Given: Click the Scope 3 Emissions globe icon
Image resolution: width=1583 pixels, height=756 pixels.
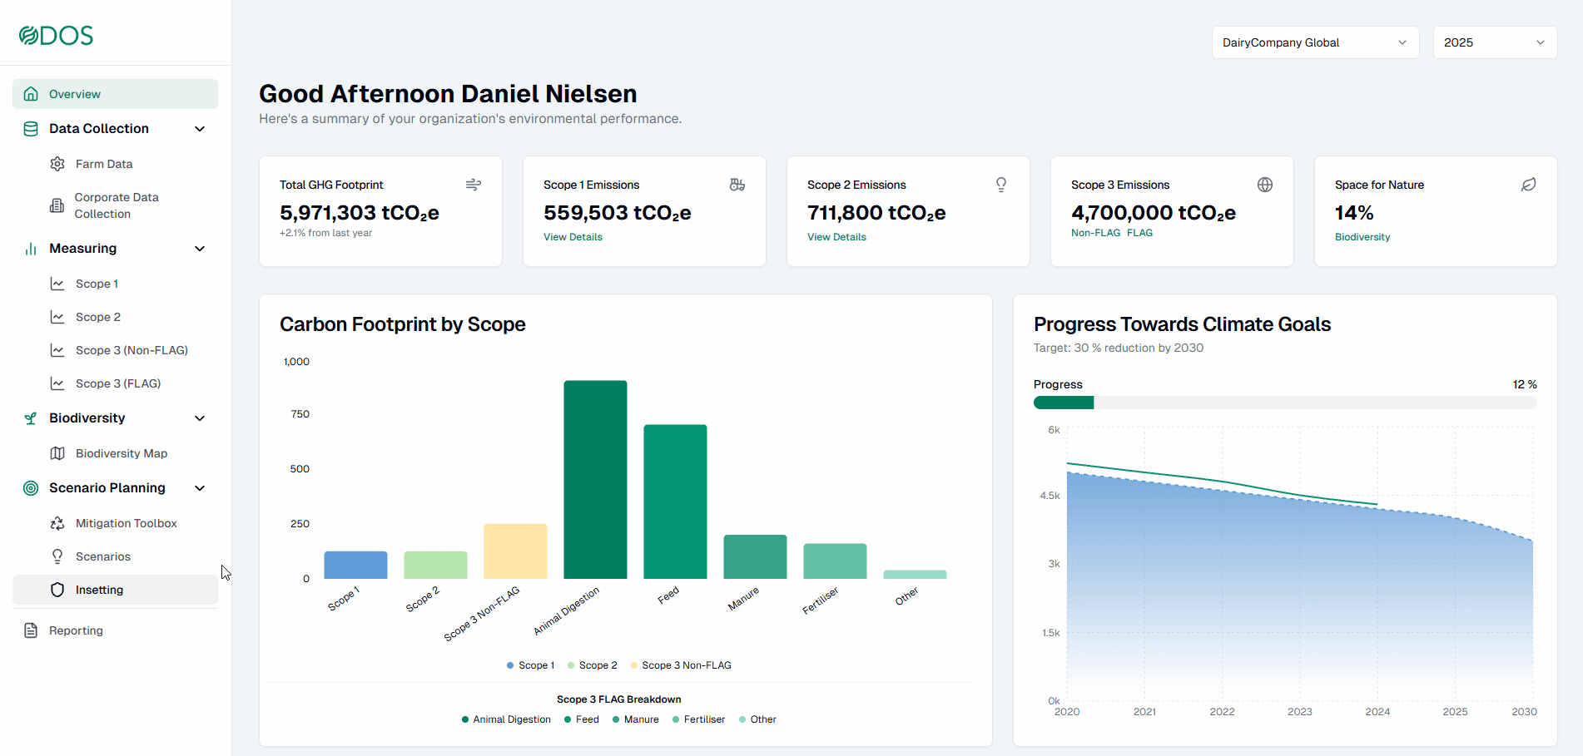Looking at the screenshot, I should 1265,185.
